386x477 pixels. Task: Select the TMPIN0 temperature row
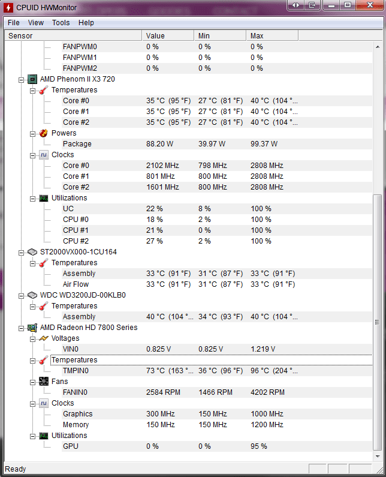(x=76, y=371)
